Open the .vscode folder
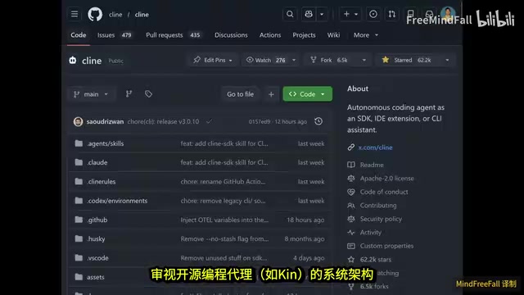Viewport: 524px width, 295px height. click(97, 258)
